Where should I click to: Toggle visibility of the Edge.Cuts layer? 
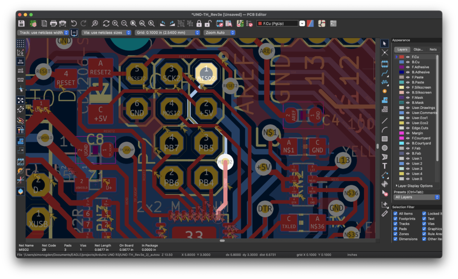point(408,128)
